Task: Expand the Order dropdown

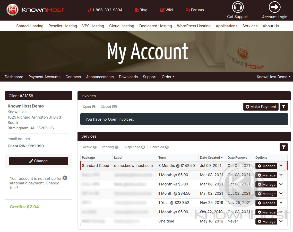Action: 168,77
